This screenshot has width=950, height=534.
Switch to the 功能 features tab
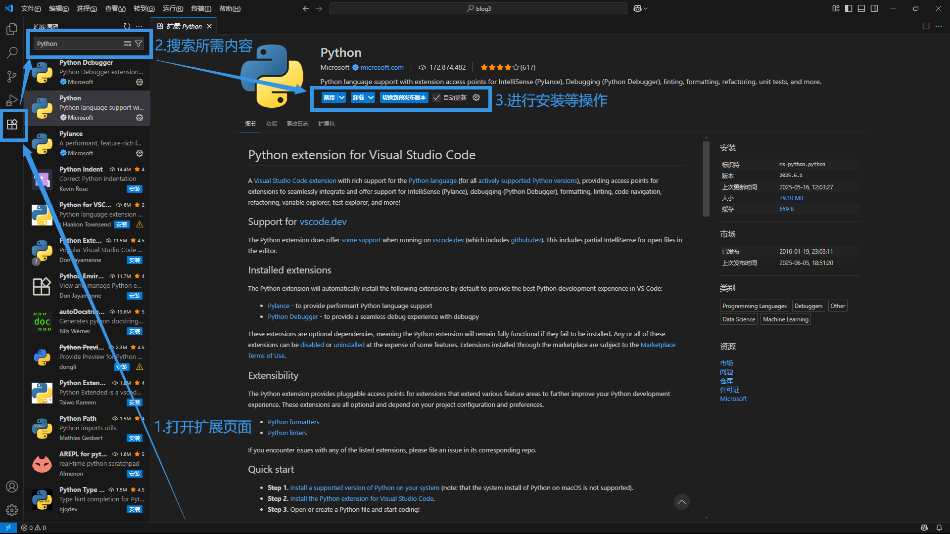coord(271,124)
